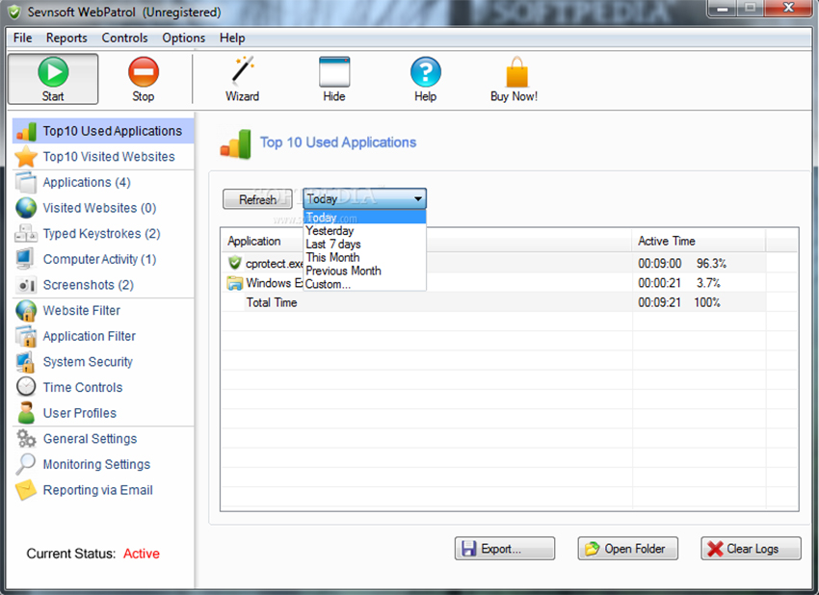Click the Time Controls clock icon
This screenshot has height=595, width=819.
26,387
